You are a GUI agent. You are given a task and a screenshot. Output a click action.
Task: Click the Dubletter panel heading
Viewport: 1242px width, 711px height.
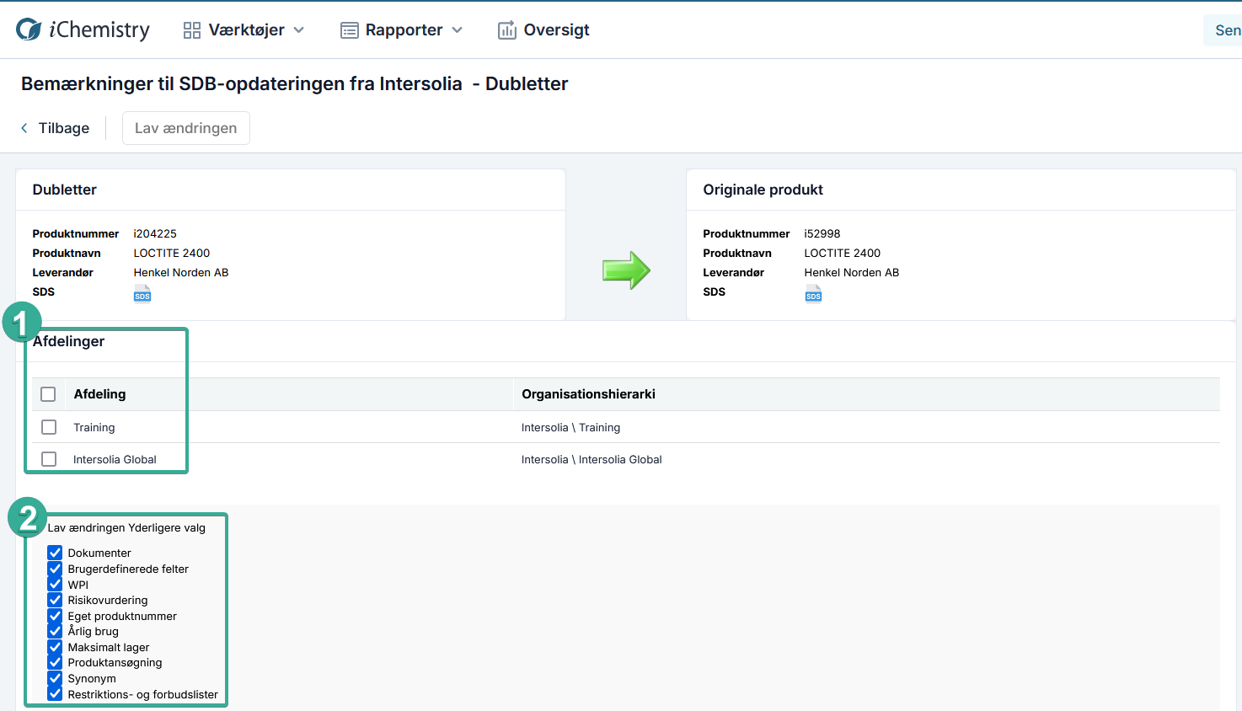[x=65, y=190]
